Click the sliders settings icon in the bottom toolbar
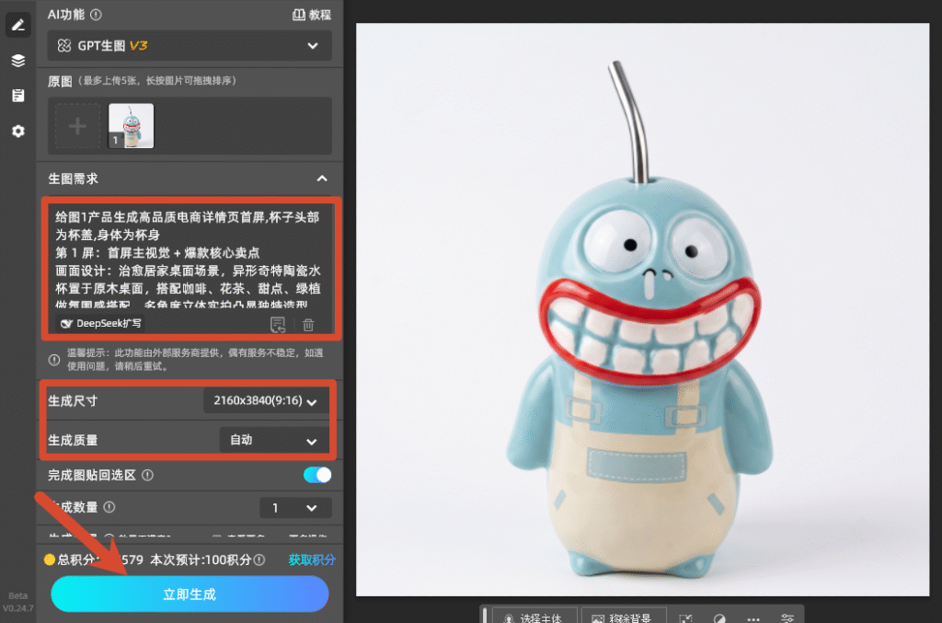This screenshot has width=942, height=623. click(787, 618)
